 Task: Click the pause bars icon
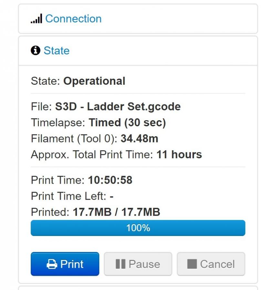coord(120,264)
